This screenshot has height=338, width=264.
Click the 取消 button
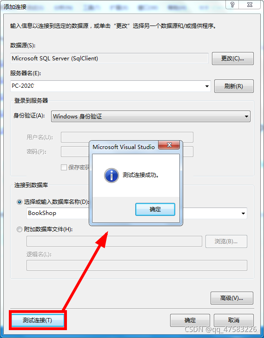(x=234, y=320)
